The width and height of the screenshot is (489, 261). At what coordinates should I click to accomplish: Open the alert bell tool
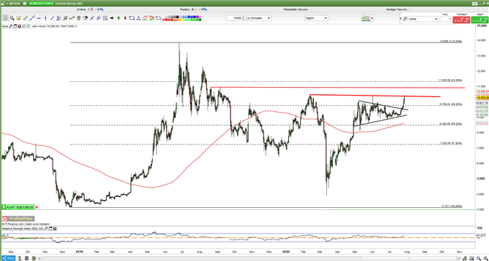pyautogui.click(x=19, y=18)
